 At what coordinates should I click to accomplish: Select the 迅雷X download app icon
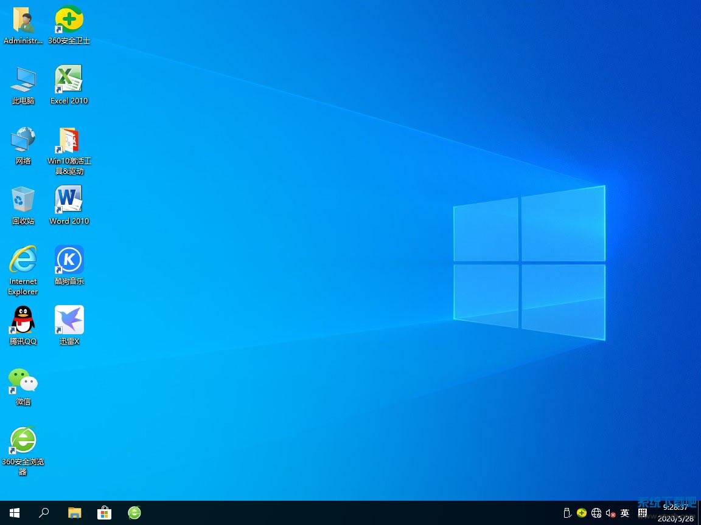[69, 321]
